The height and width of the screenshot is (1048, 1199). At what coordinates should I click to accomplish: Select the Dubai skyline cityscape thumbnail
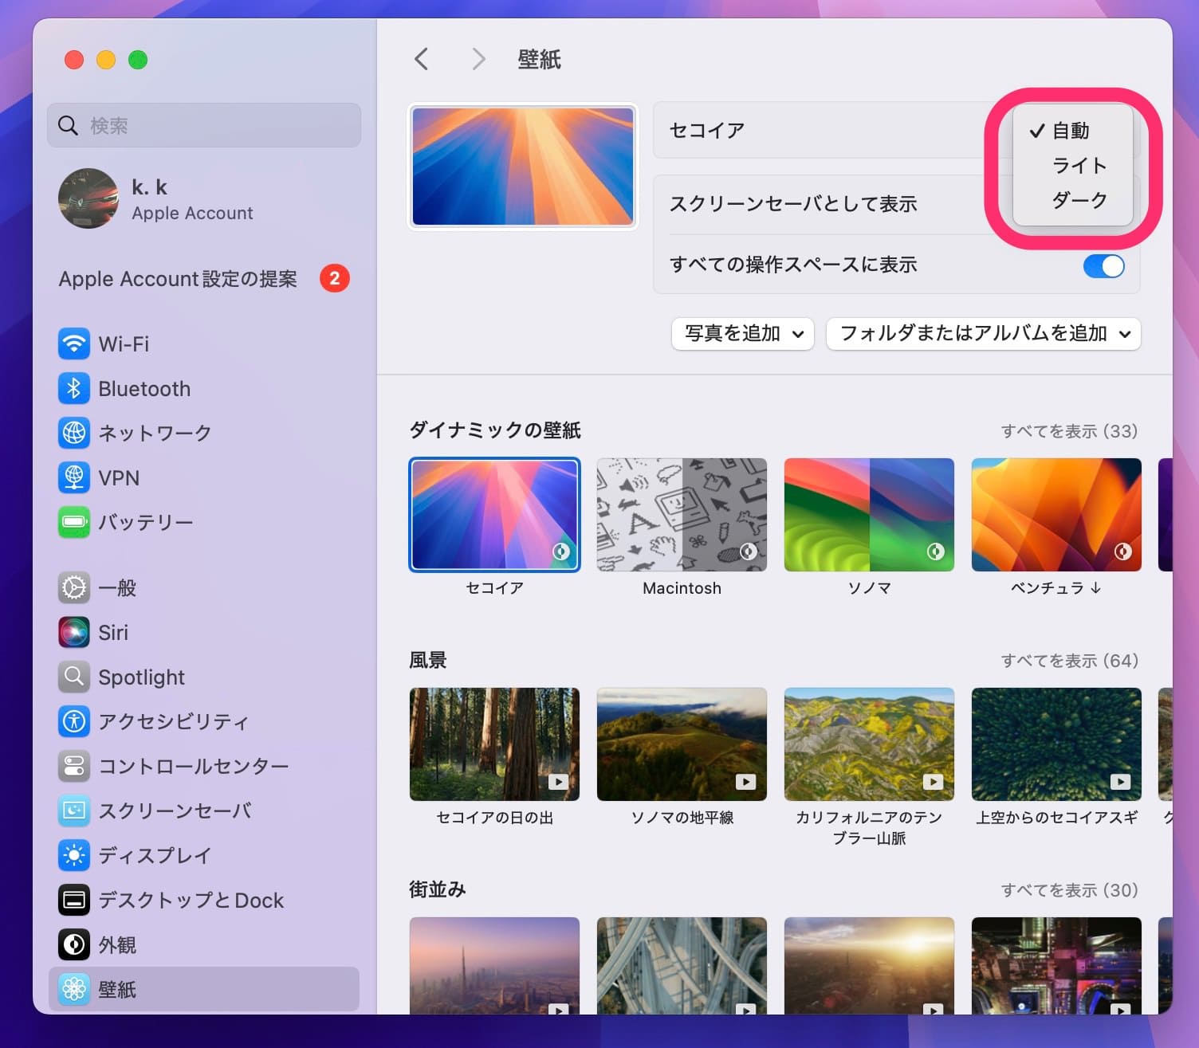[495, 966]
